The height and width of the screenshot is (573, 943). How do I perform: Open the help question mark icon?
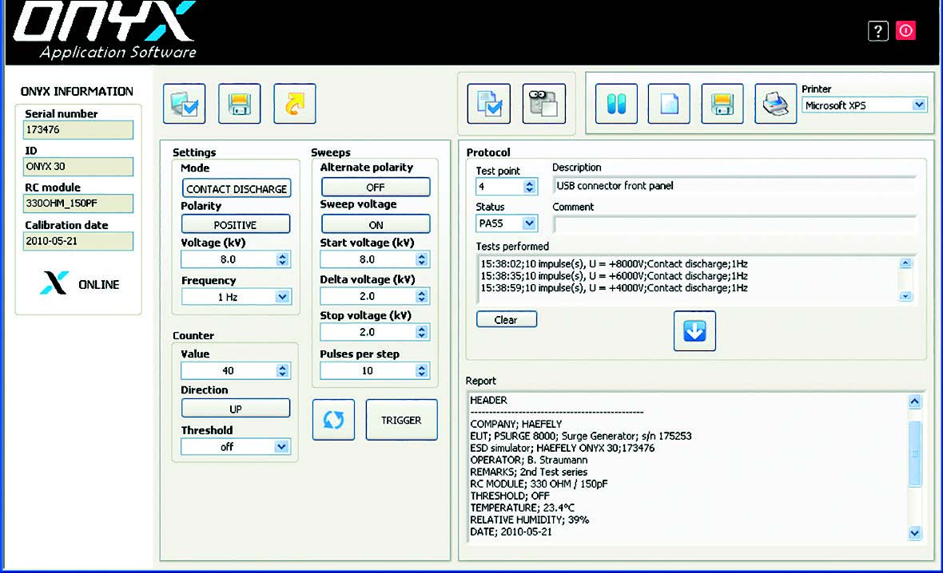point(878,30)
